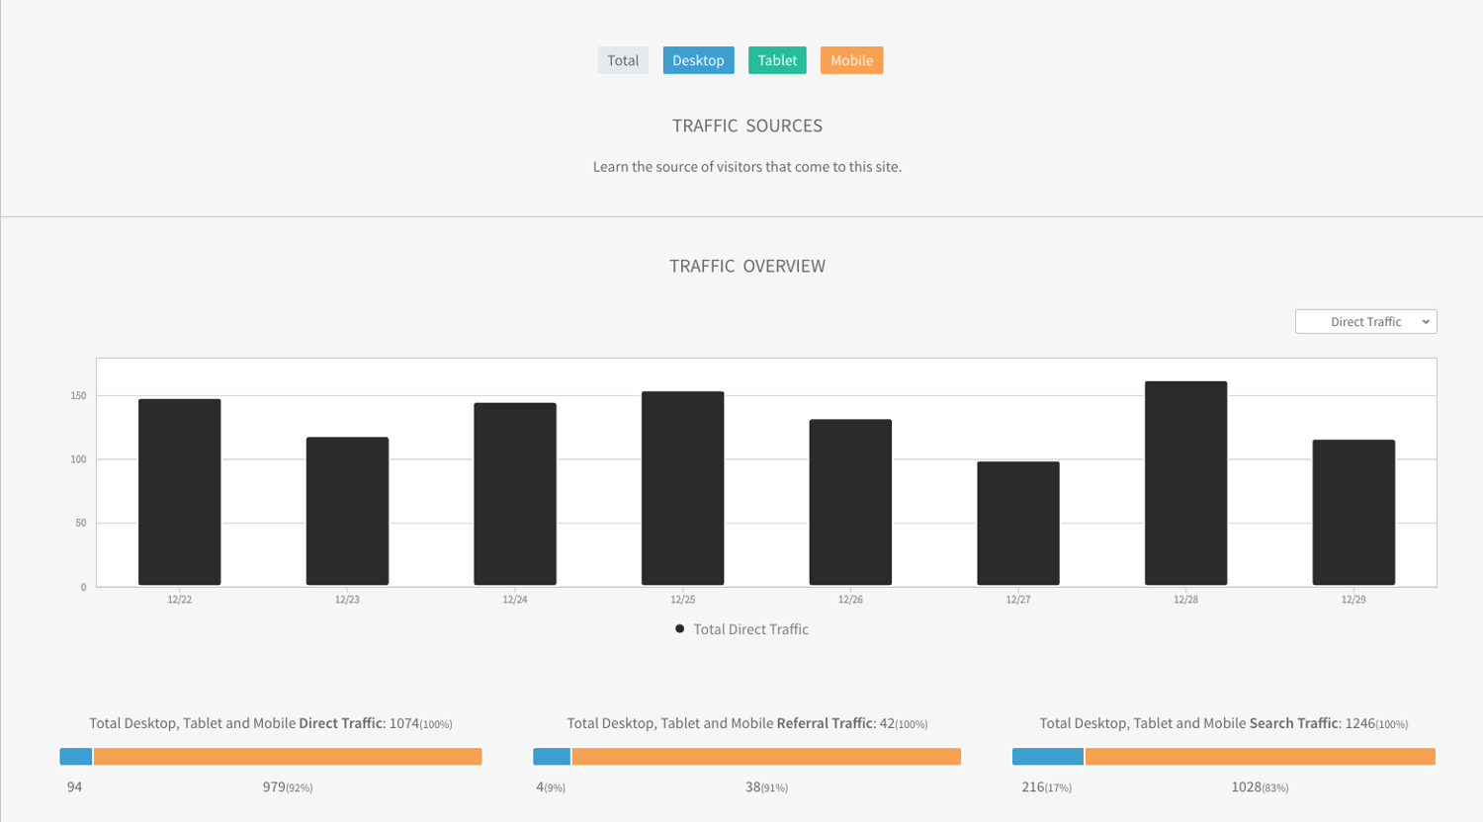
Task: Select the 12/23 traffic bar
Action: [347, 511]
